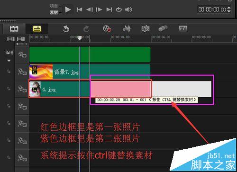
Task: Click the 00:00:00.00 ruler mark
Action: (39, 37)
